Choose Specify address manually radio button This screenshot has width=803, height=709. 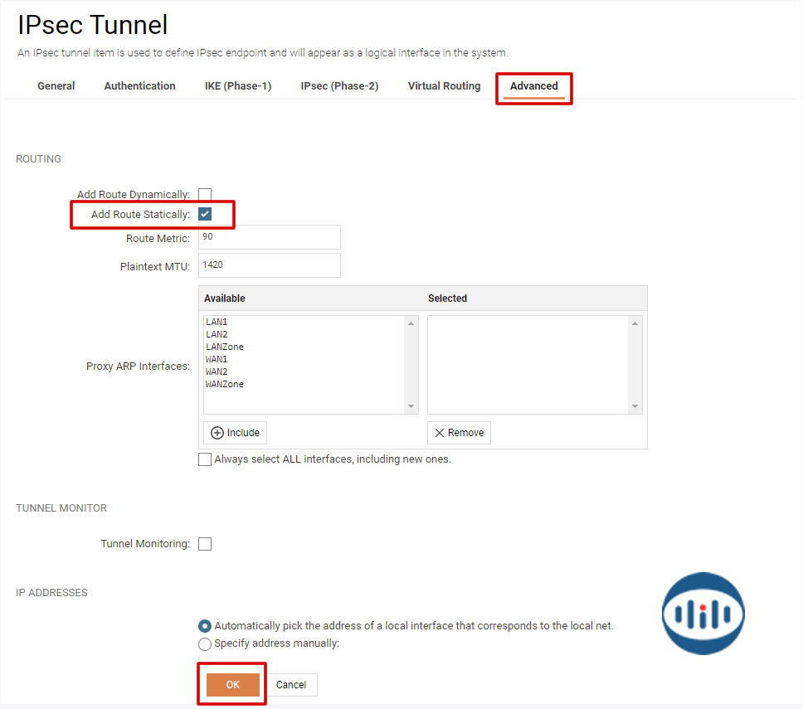pos(205,643)
